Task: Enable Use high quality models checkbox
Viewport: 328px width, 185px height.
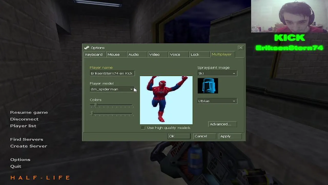Action: (x=143, y=128)
